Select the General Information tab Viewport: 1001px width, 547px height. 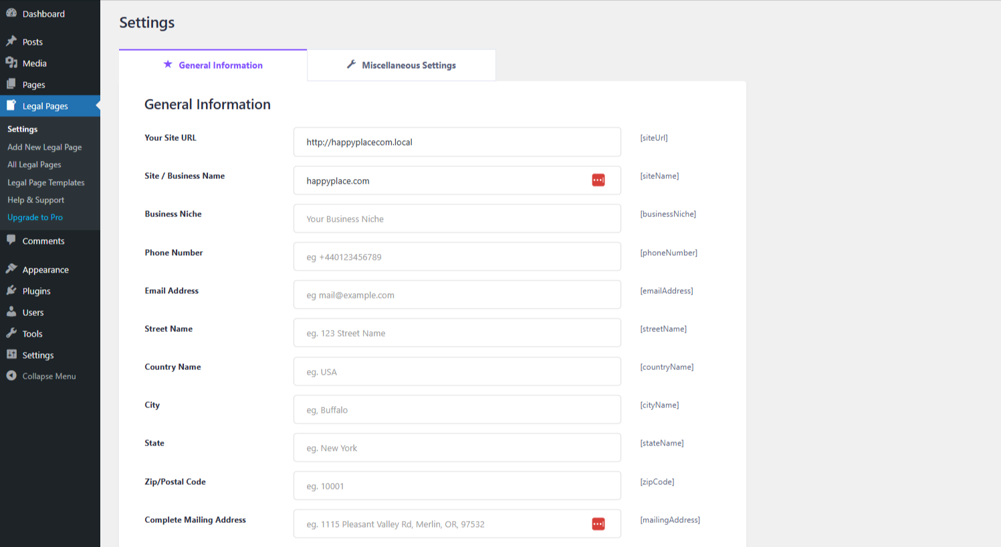213,65
